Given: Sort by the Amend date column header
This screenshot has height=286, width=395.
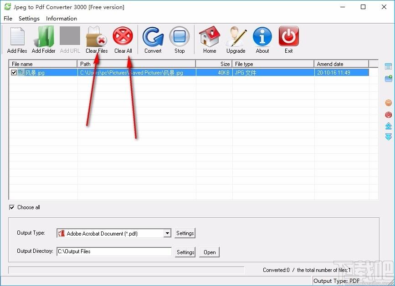Looking at the screenshot, I should click(x=342, y=64).
